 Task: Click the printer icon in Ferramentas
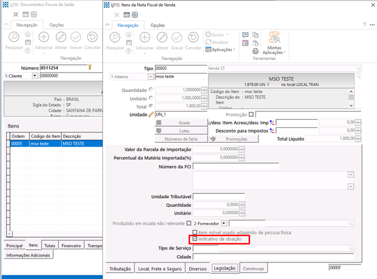click(x=256, y=51)
